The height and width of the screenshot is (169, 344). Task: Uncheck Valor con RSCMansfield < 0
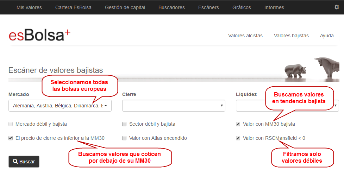click(x=238, y=138)
